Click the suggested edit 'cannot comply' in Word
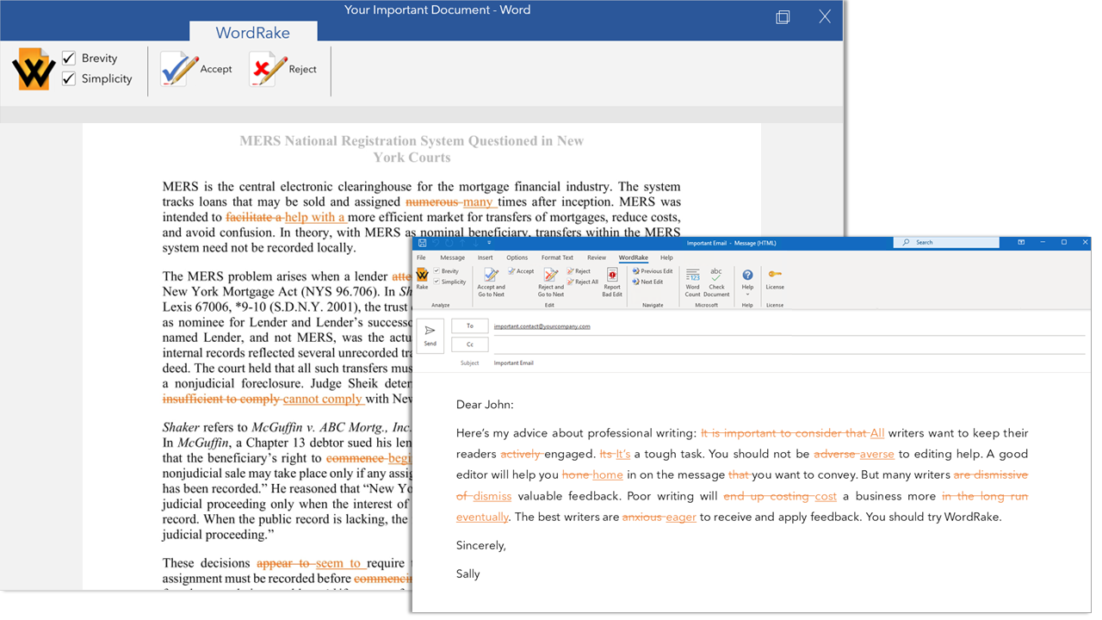This screenshot has height=620, width=1102. [x=323, y=400]
